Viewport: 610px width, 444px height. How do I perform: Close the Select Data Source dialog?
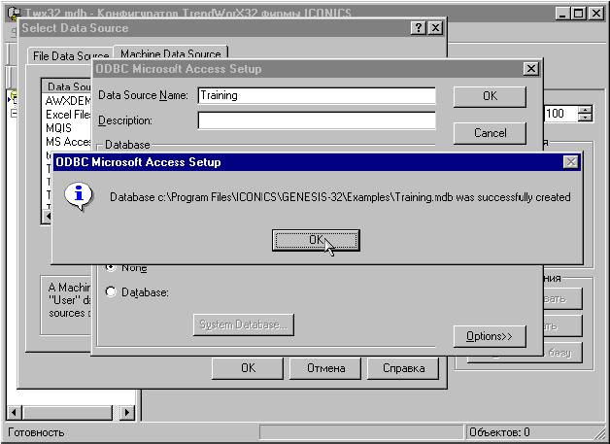coord(435,28)
